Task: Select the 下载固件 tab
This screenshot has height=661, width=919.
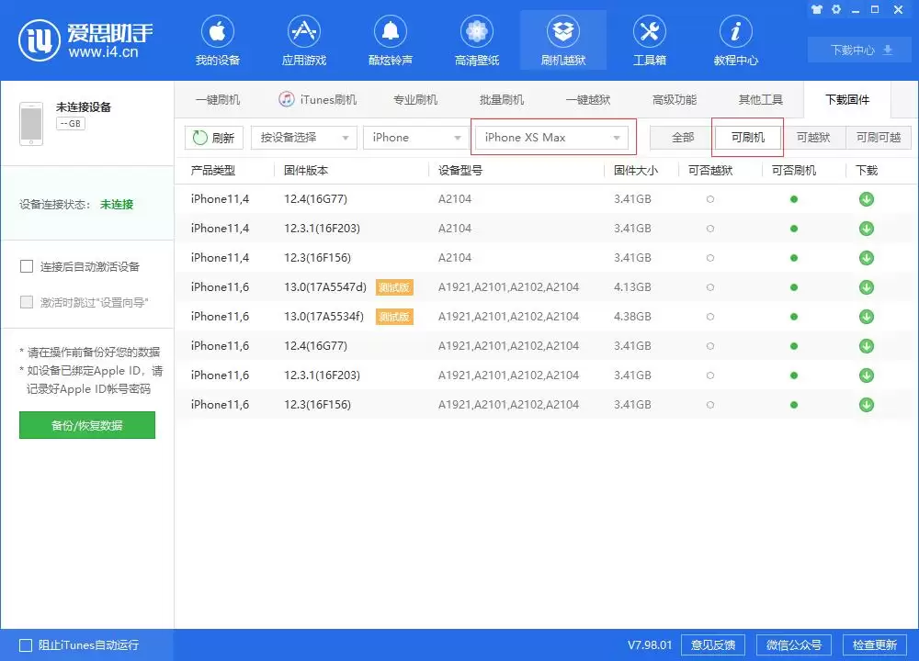Action: coord(847,99)
